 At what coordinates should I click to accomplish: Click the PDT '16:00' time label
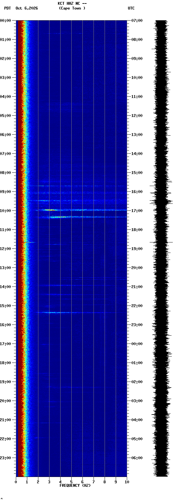click(6, 325)
